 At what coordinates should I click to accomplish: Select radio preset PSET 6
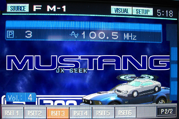pyautogui.click(x=125, y=112)
